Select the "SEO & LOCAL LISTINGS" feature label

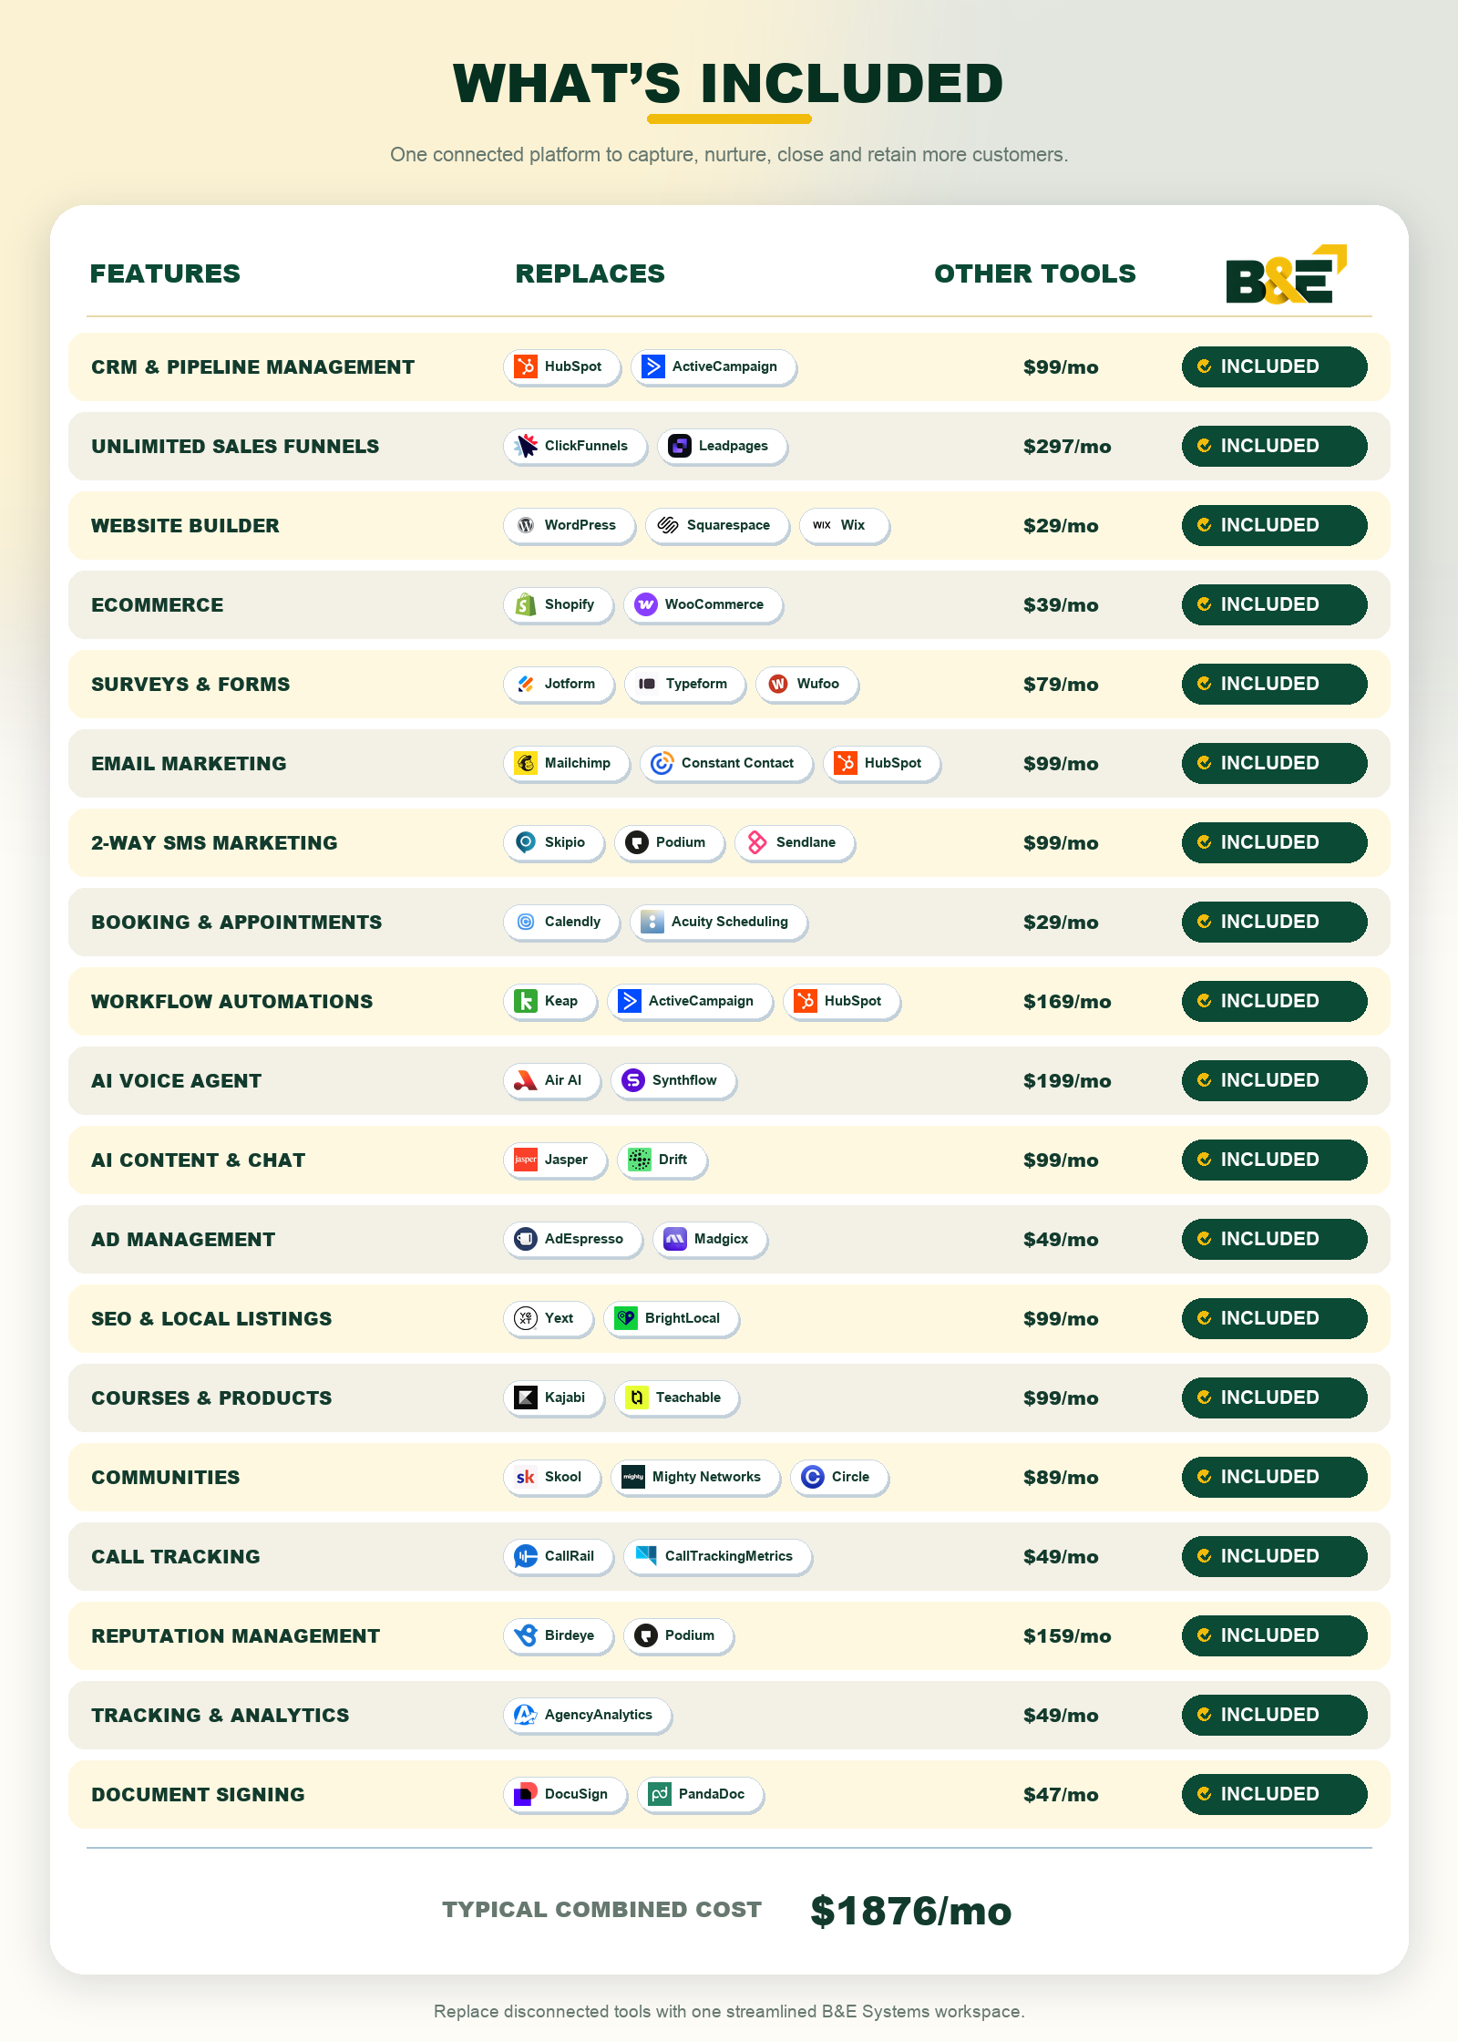pyautogui.click(x=211, y=1319)
